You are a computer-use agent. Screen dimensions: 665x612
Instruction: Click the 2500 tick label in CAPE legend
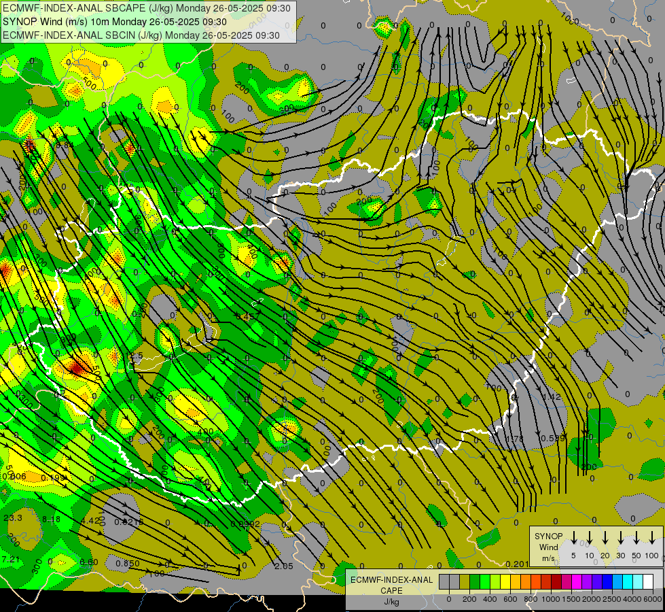[x=613, y=599]
